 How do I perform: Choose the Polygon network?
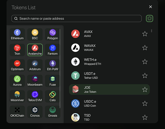(x=53, y=34)
